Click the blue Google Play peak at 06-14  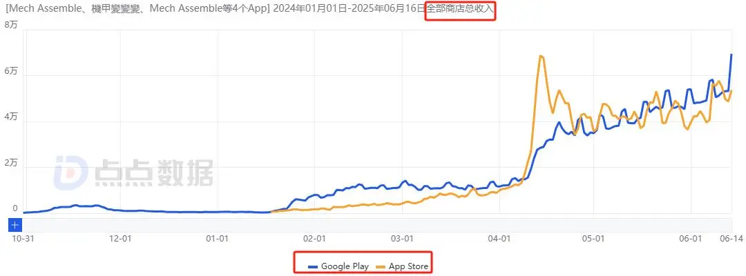point(731,54)
